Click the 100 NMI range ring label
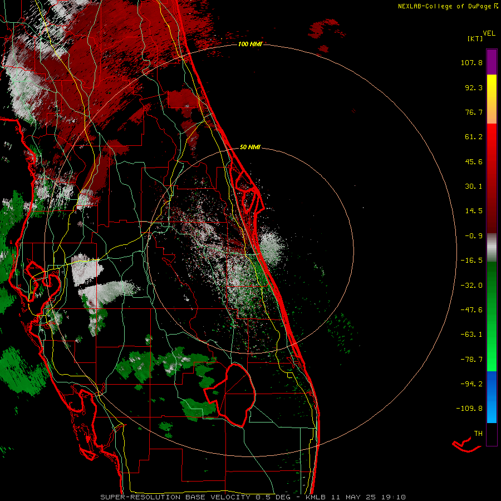Image resolution: width=501 pixels, height=501 pixels. 250,44
